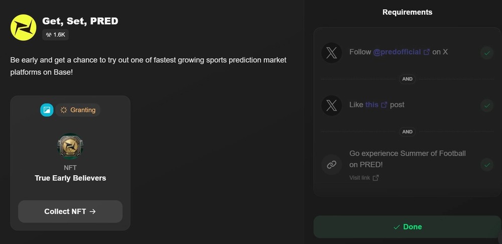Click checkmark for Summer of Football requirement
Viewport: 502px width, 244px height.
pyautogui.click(x=487, y=165)
